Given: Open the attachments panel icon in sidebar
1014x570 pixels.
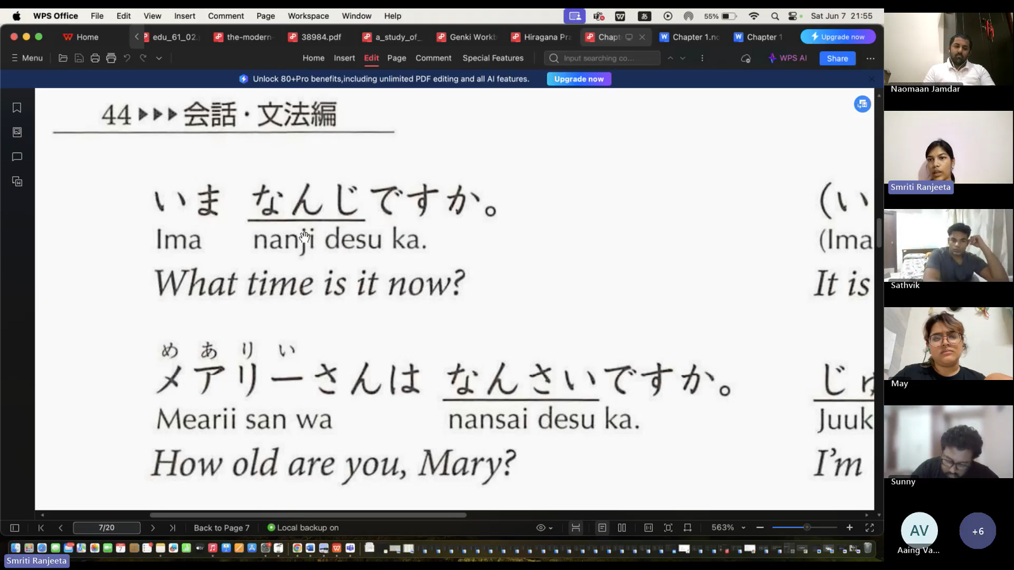Looking at the screenshot, I should (x=17, y=182).
